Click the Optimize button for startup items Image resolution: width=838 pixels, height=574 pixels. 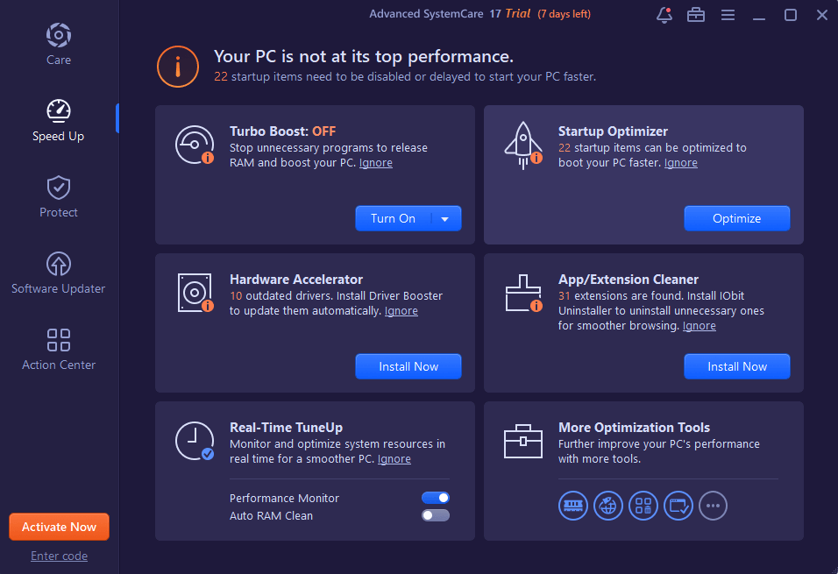pyautogui.click(x=737, y=218)
